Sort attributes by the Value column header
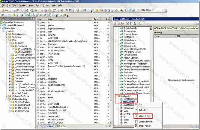 pos(70,19)
